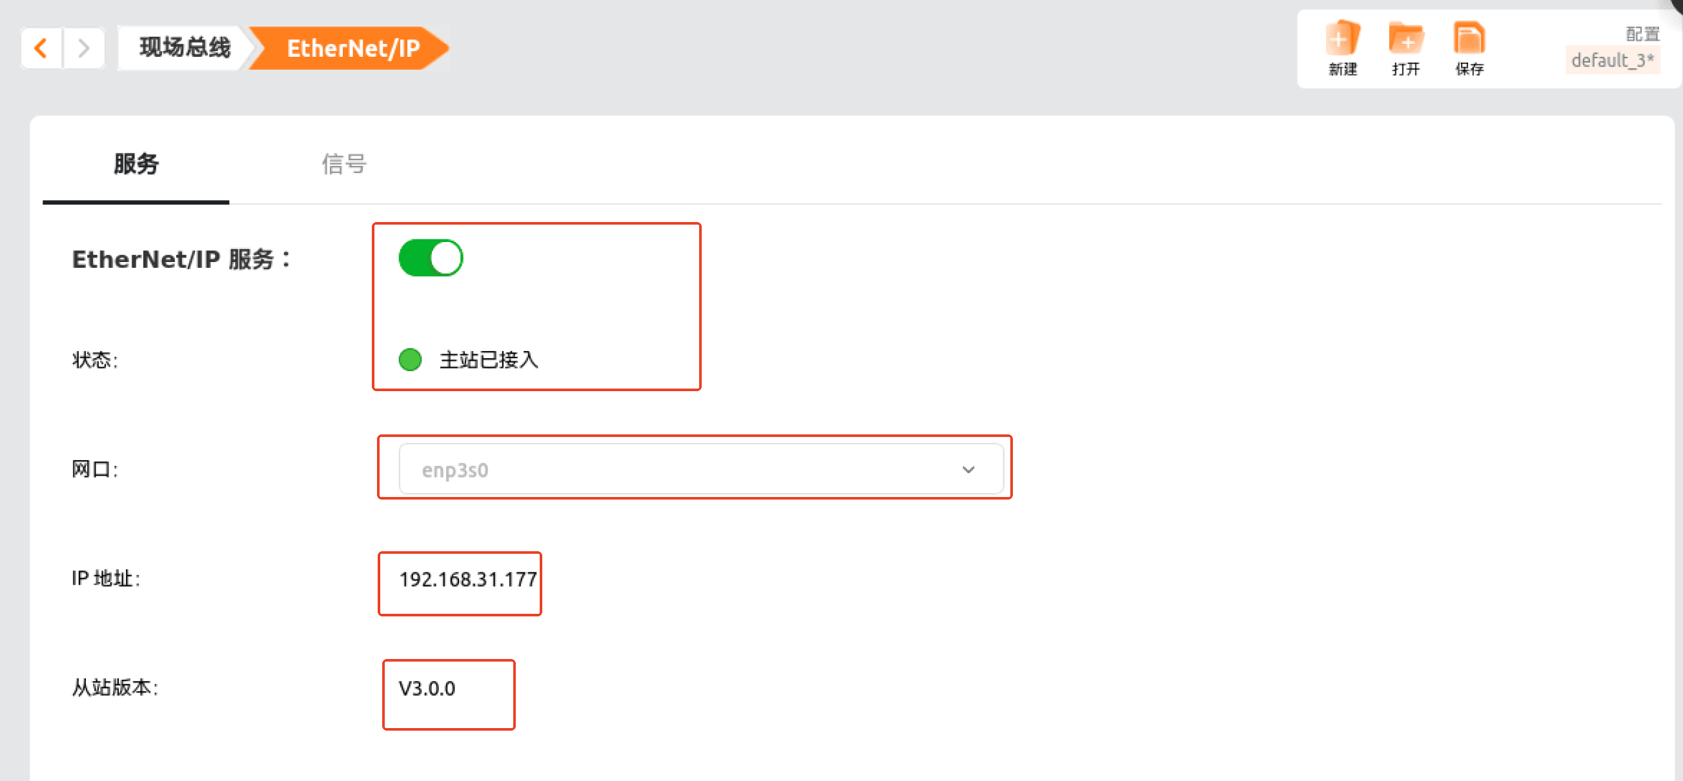The image size is (1683, 781).
Task: Click the gray forward arrow
Action: [x=84, y=48]
